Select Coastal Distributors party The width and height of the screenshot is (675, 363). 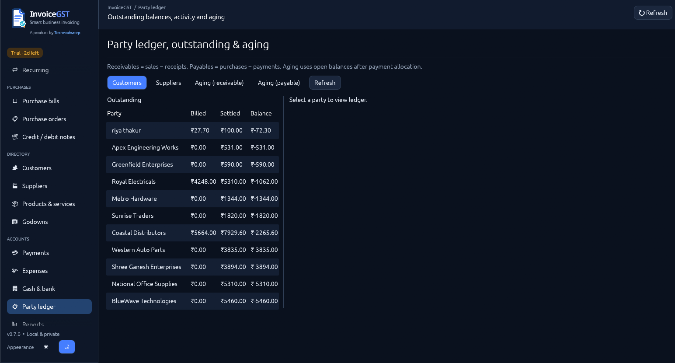192,233
